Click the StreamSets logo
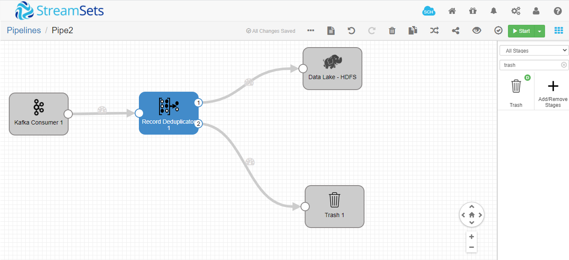Screen dimensions: 569x260 pos(59,11)
